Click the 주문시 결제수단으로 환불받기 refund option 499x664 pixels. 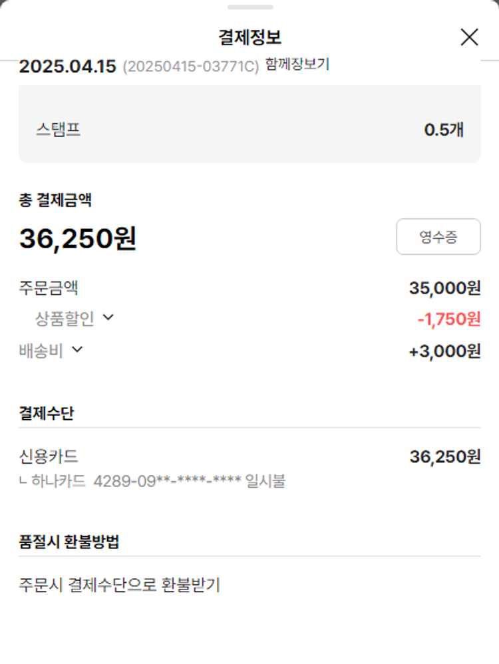pos(120,585)
